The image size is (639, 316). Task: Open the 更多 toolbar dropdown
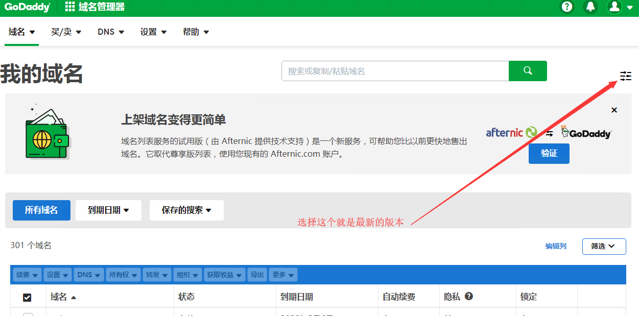pyautogui.click(x=283, y=275)
